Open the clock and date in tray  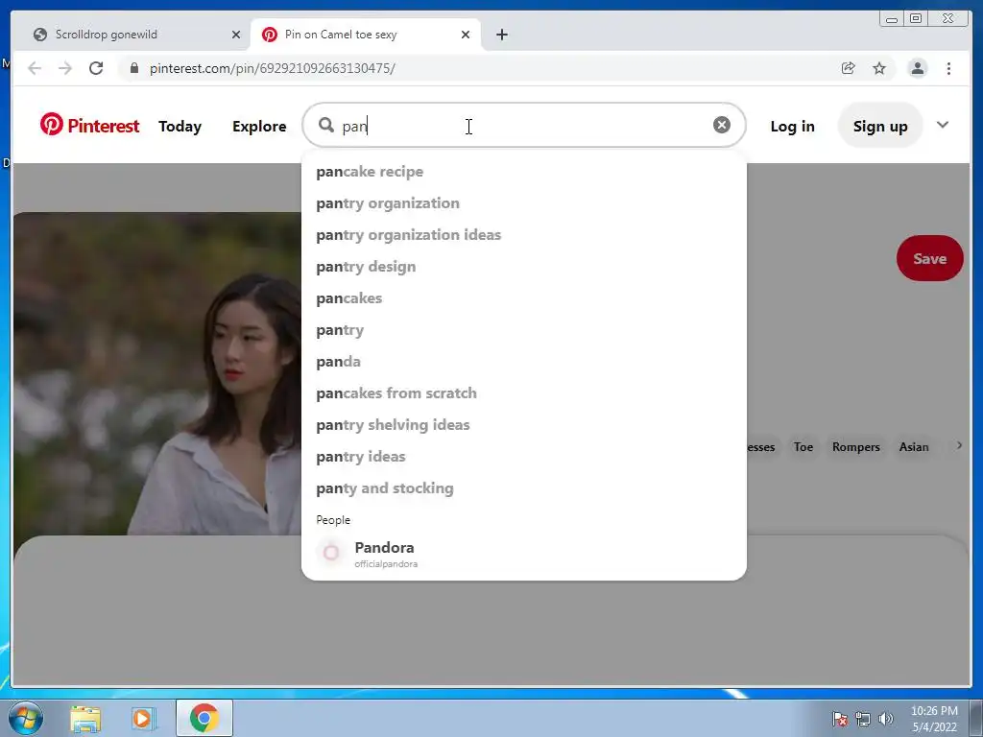tap(933, 719)
